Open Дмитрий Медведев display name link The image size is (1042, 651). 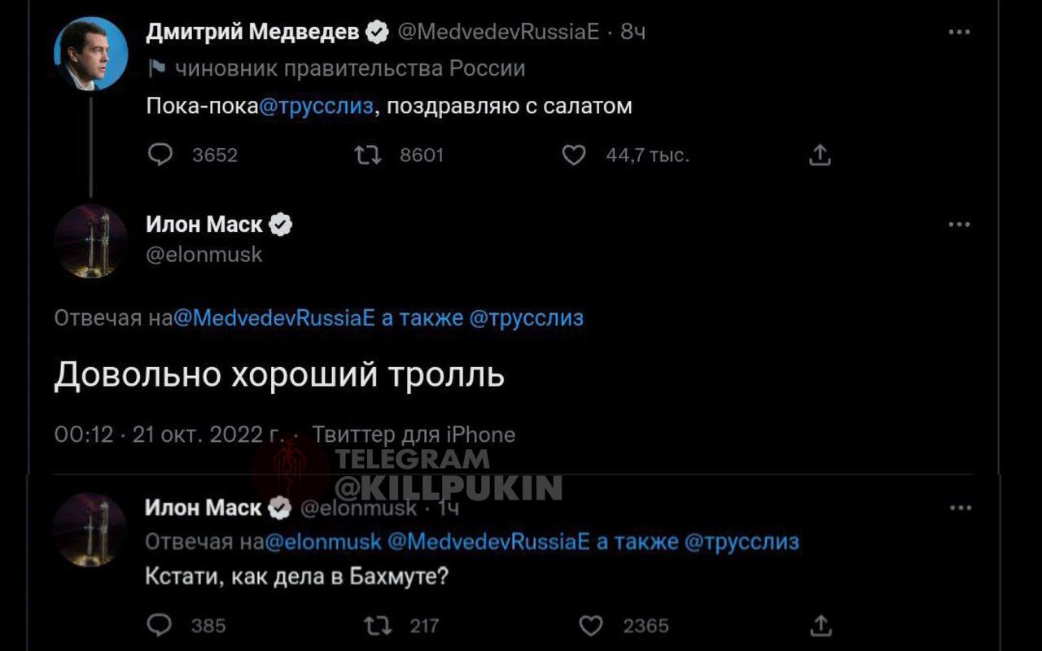point(252,32)
